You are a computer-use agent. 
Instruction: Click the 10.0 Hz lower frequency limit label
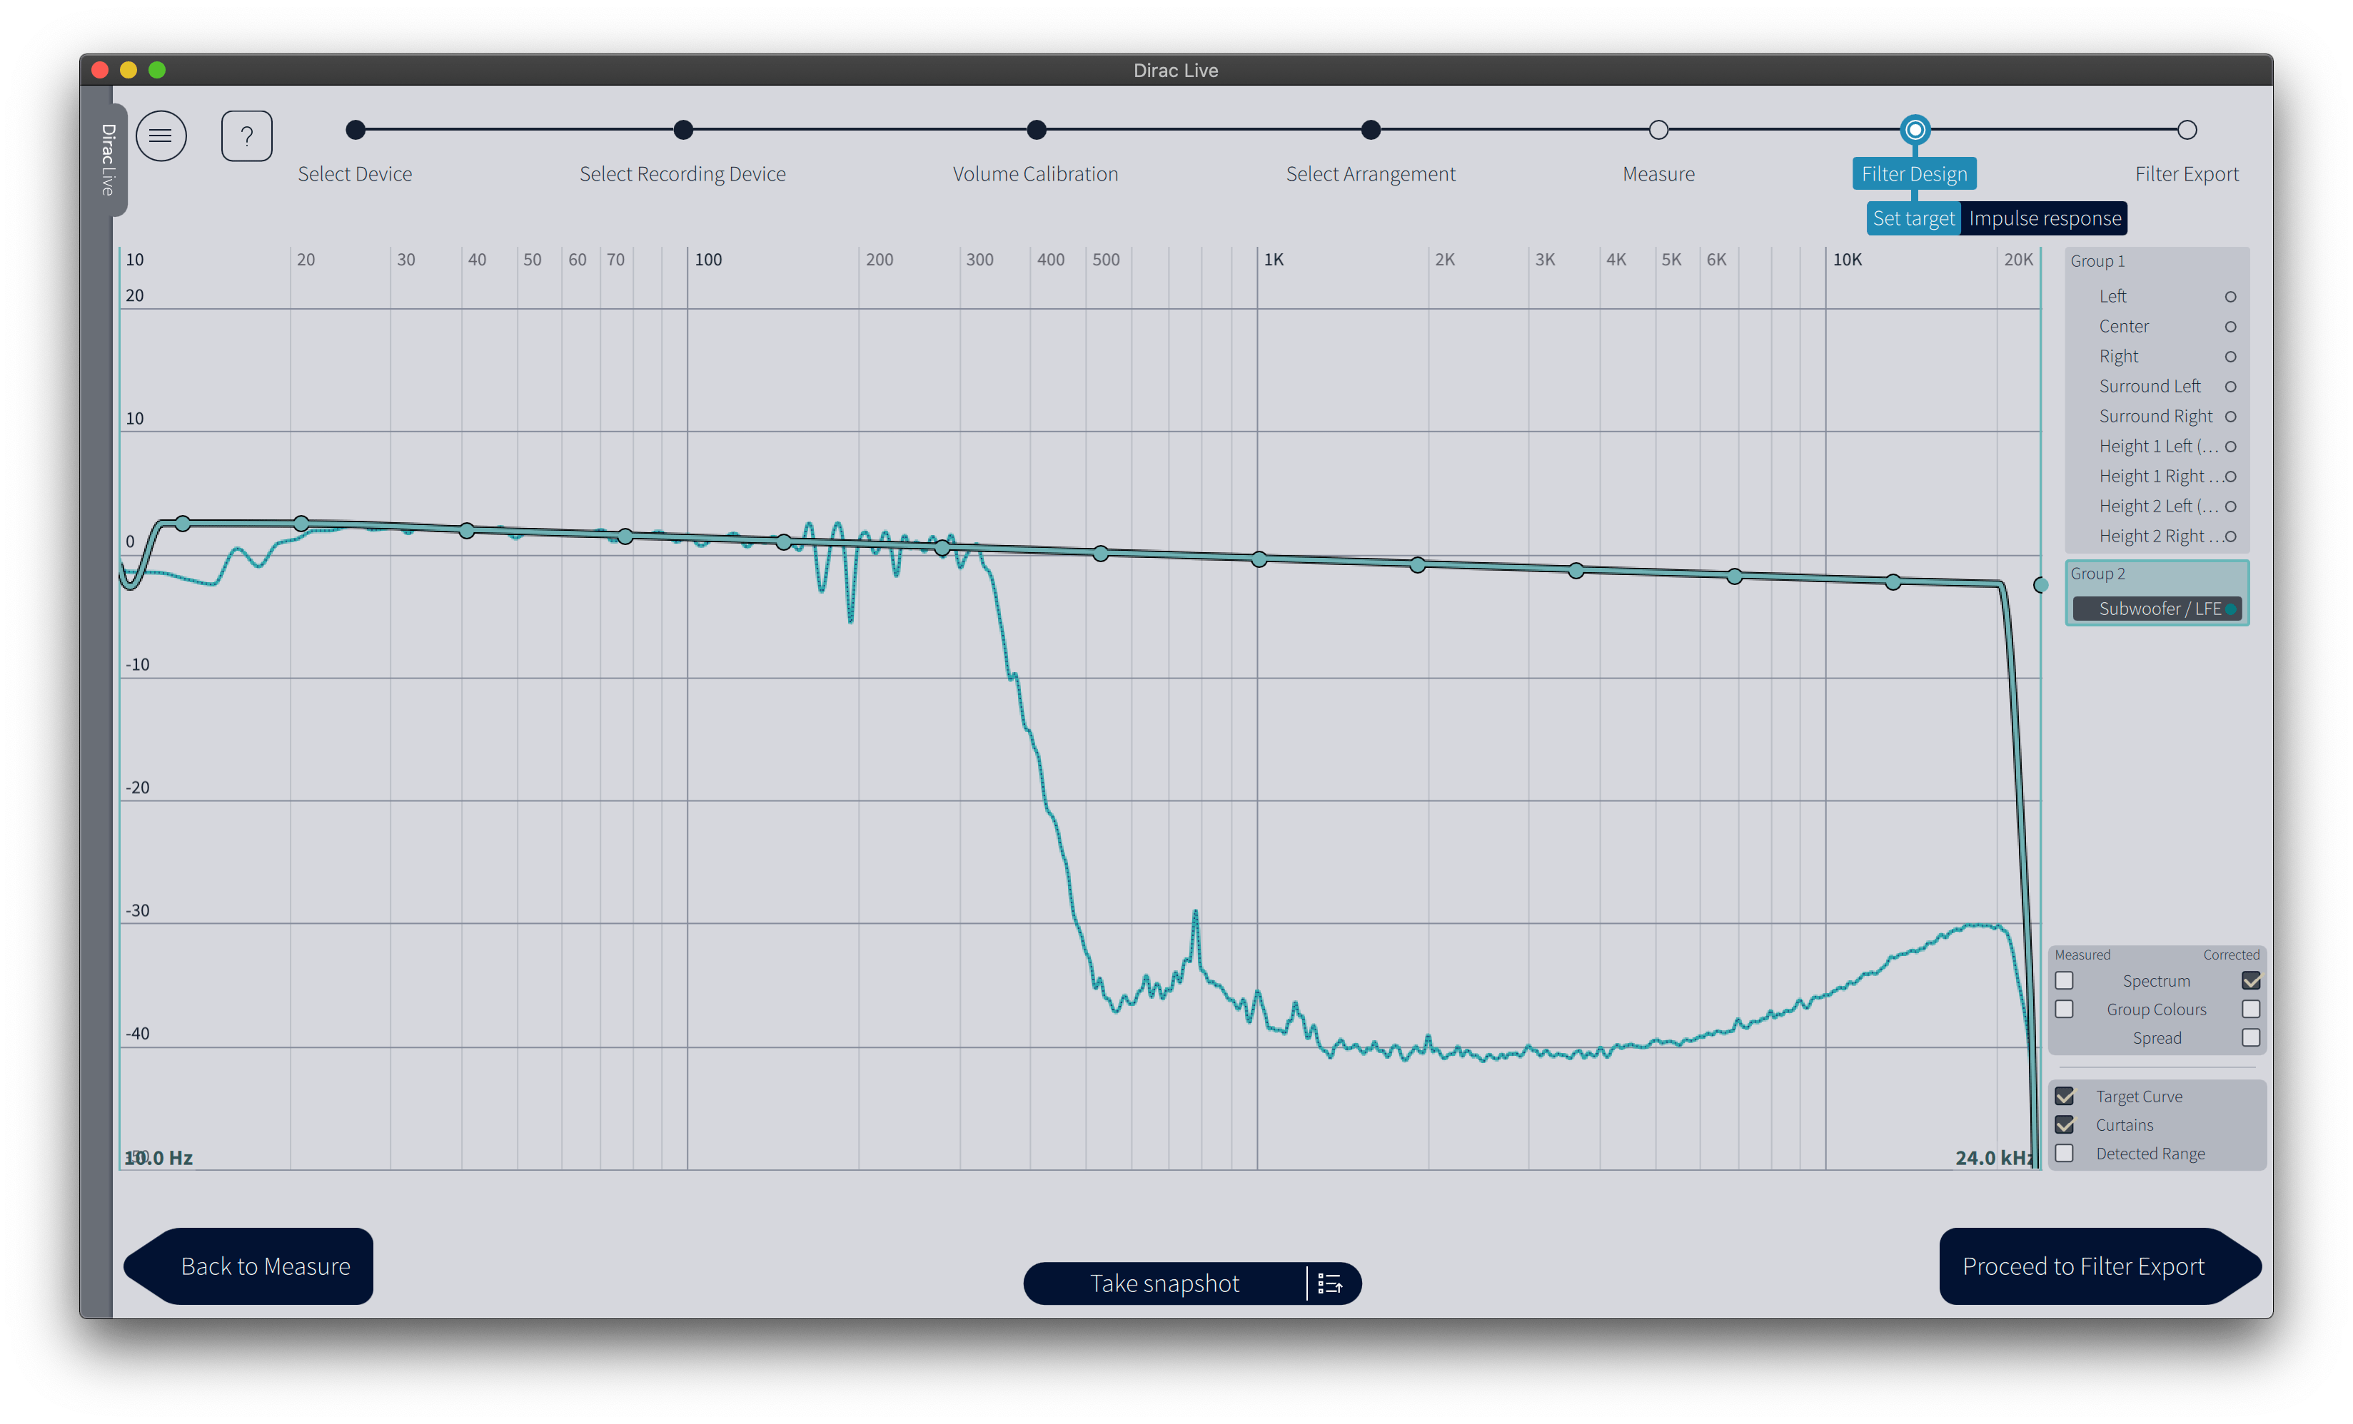(x=159, y=1158)
